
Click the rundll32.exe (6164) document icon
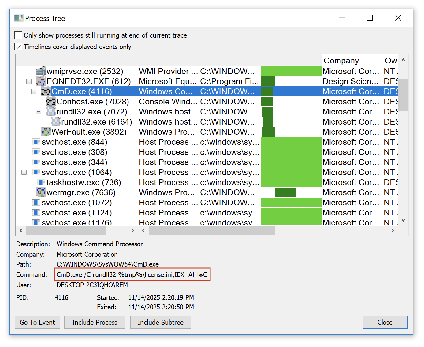55,121
